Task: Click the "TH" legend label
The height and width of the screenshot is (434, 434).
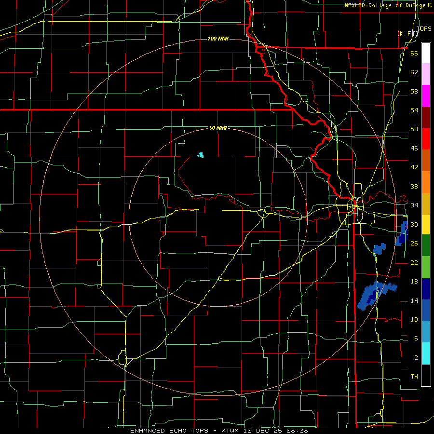Action: [x=414, y=376]
